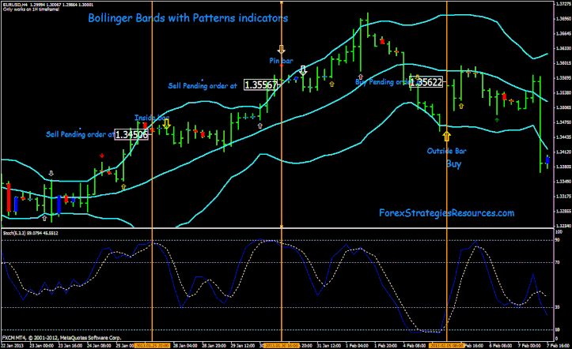572x349 pixels.
Task: Click the 4 Feb 08:00 time label
Action: pos(414,345)
